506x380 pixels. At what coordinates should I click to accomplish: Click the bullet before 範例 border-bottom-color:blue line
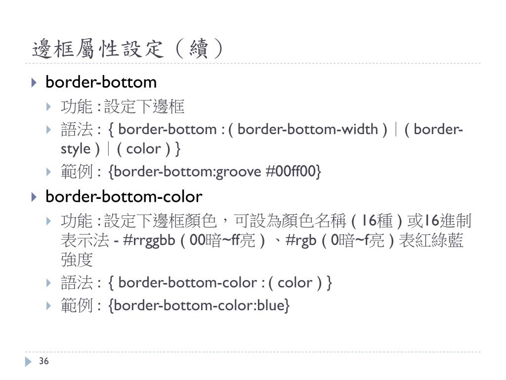(49, 306)
